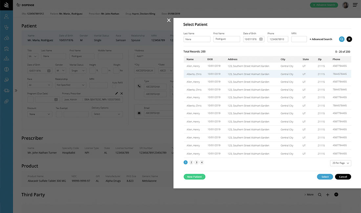Open Pregnant due date calendar icon
The height and width of the screenshot is (213, 361).
point(56,100)
